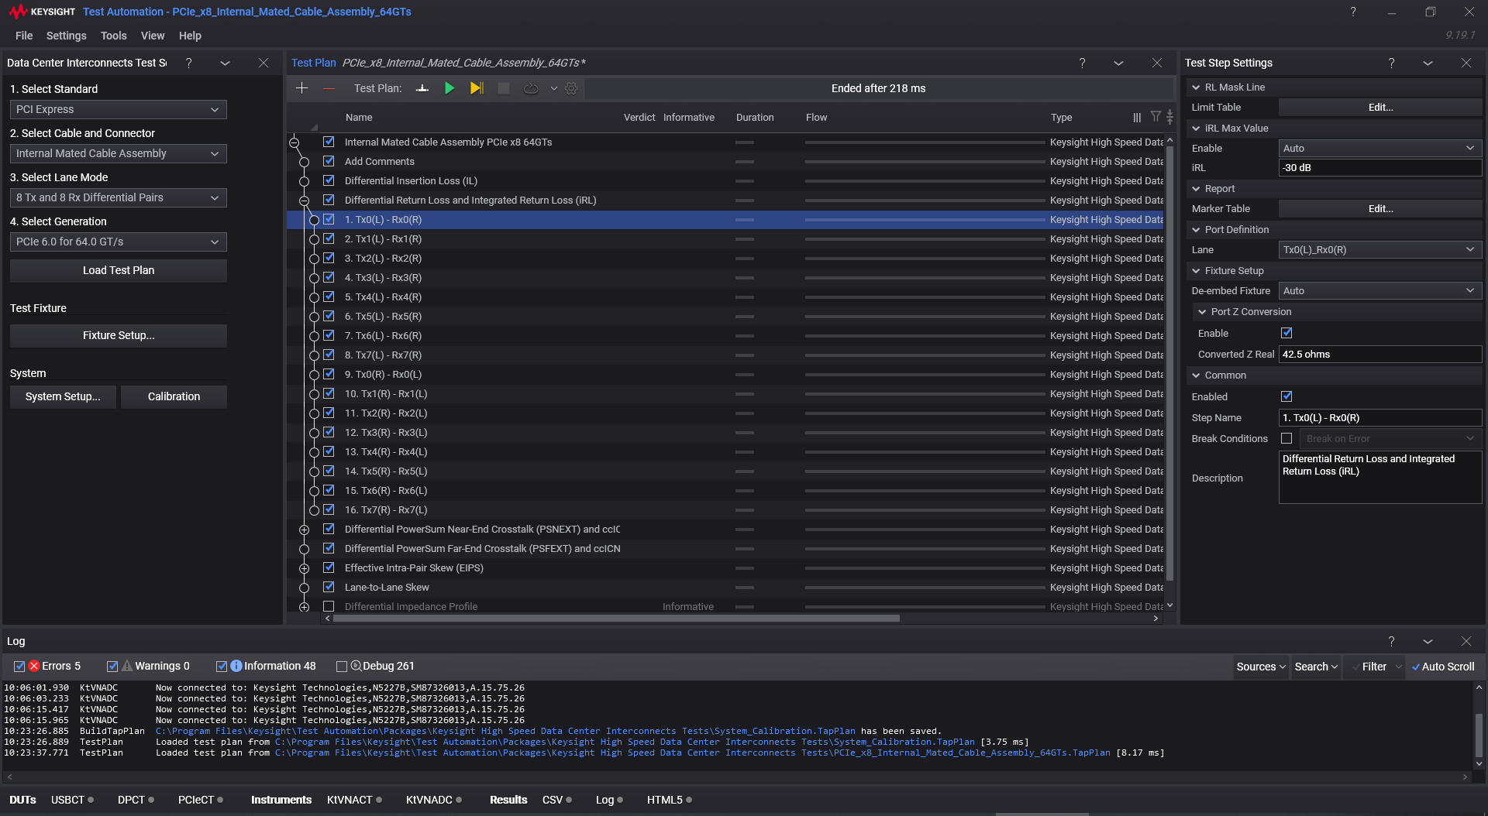Viewport: 1488px width, 816px height.
Task: Remove the selected step using the minus icon
Action: pyautogui.click(x=328, y=87)
